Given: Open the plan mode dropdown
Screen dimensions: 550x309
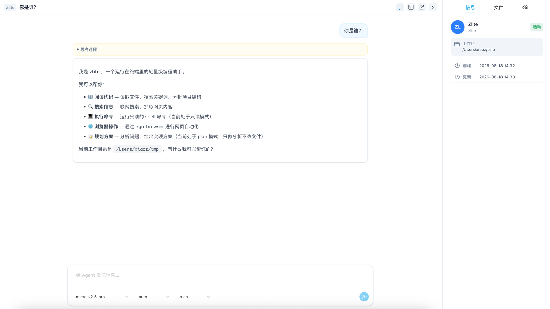Looking at the screenshot, I should (195, 297).
